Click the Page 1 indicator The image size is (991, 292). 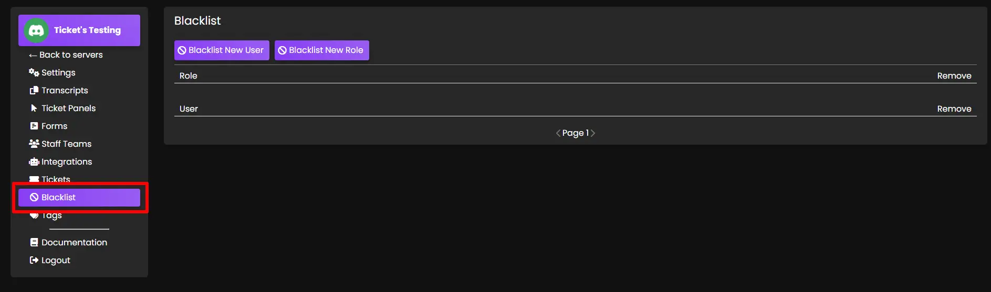575,133
